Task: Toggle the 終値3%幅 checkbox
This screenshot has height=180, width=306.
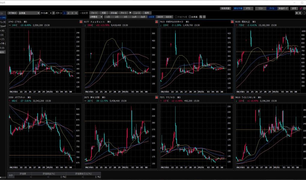Action: pos(176,17)
